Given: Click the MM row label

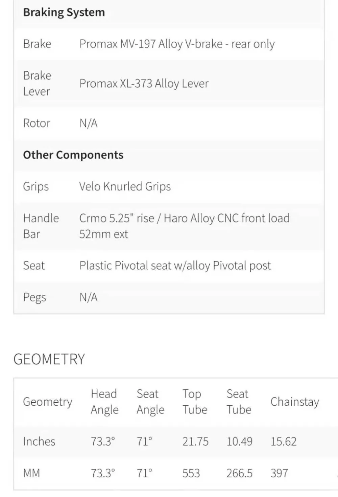Looking at the screenshot, I should [31, 473].
